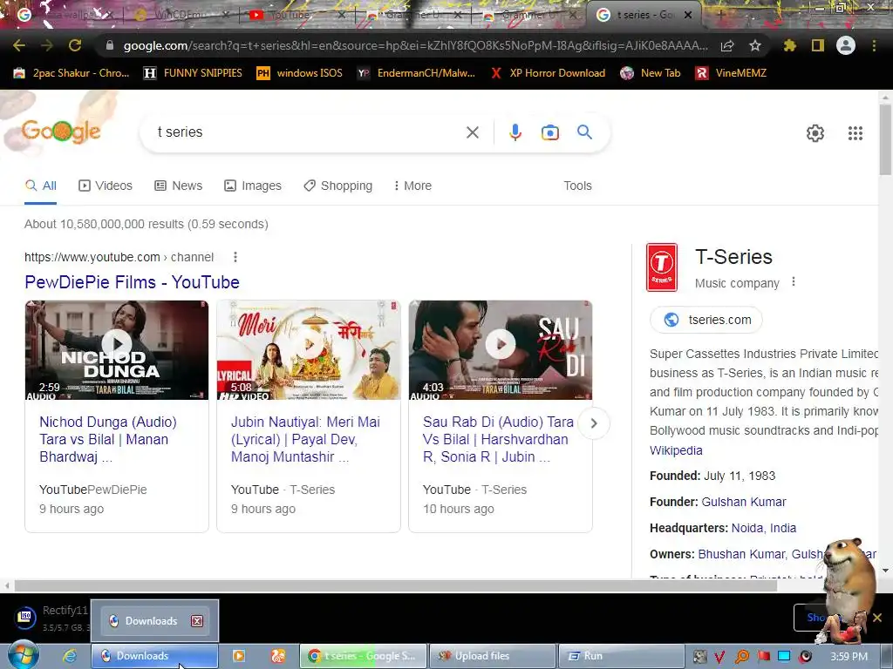Open the FUNNY SNIPPIES bookmark
The image size is (893, 669).
pos(193,73)
